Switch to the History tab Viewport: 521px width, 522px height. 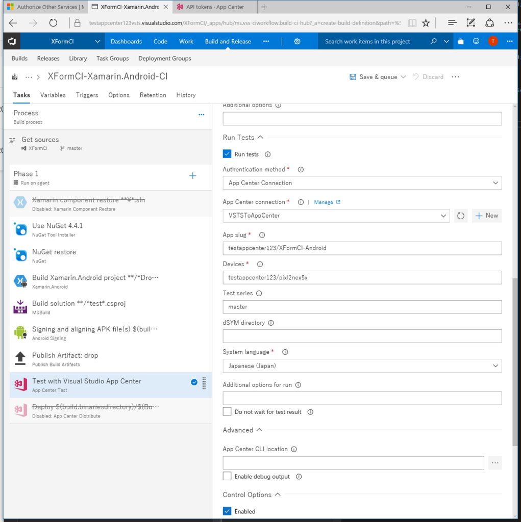[186, 95]
